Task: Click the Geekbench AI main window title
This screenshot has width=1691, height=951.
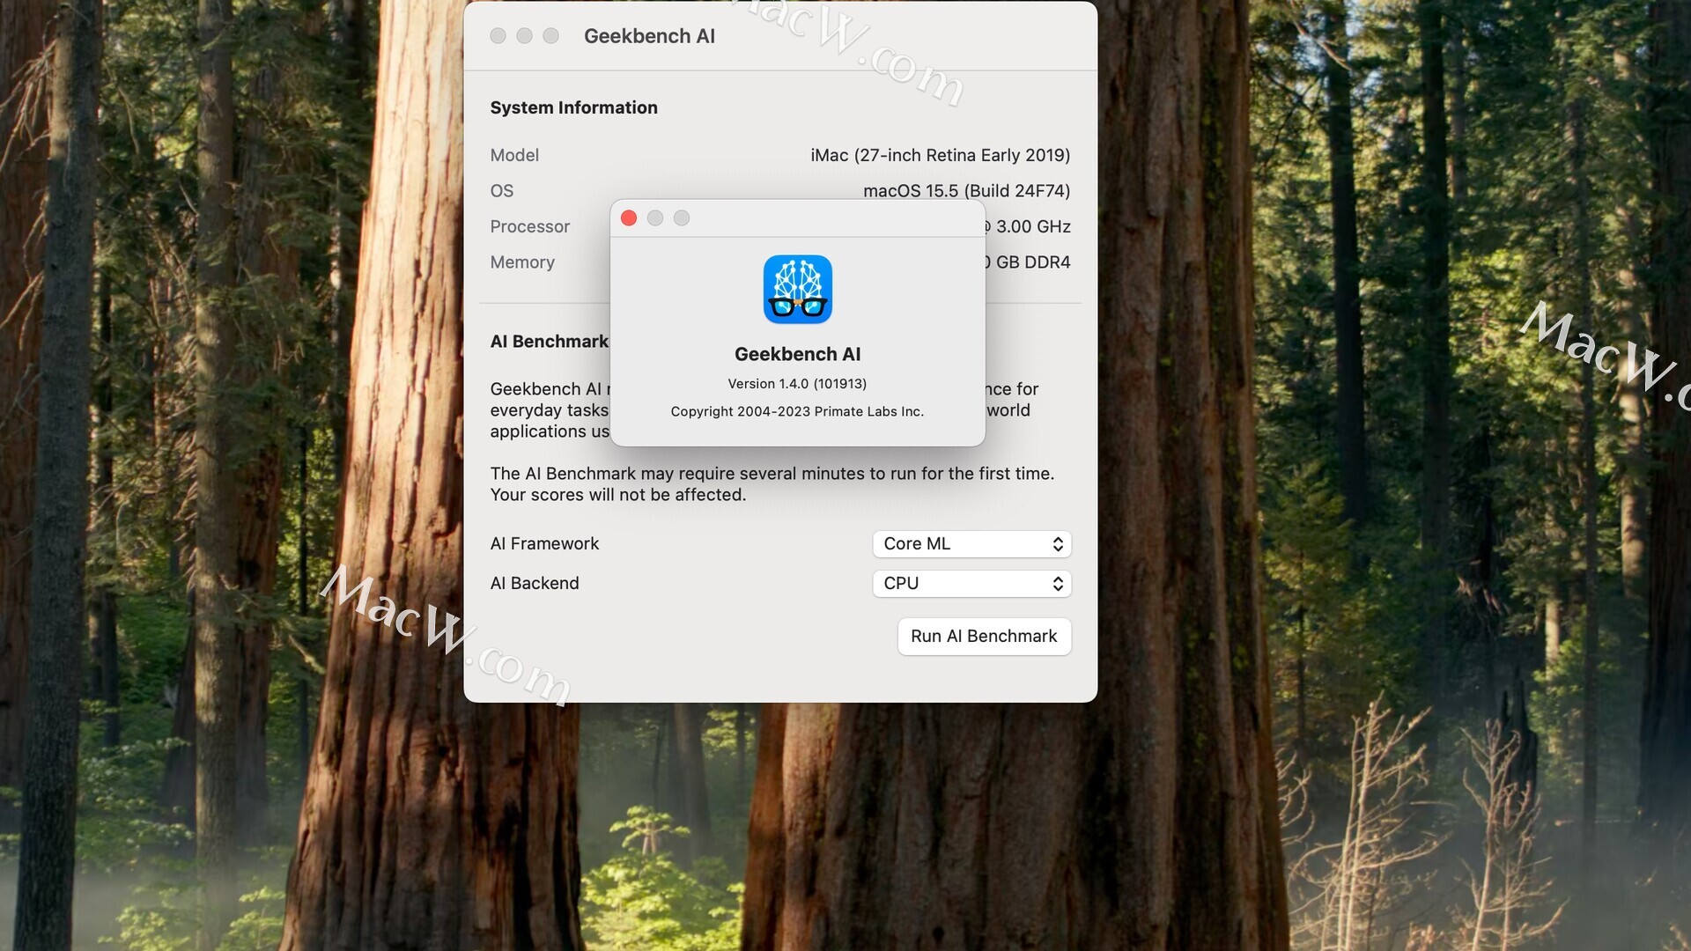Action: pyautogui.click(x=649, y=36)
